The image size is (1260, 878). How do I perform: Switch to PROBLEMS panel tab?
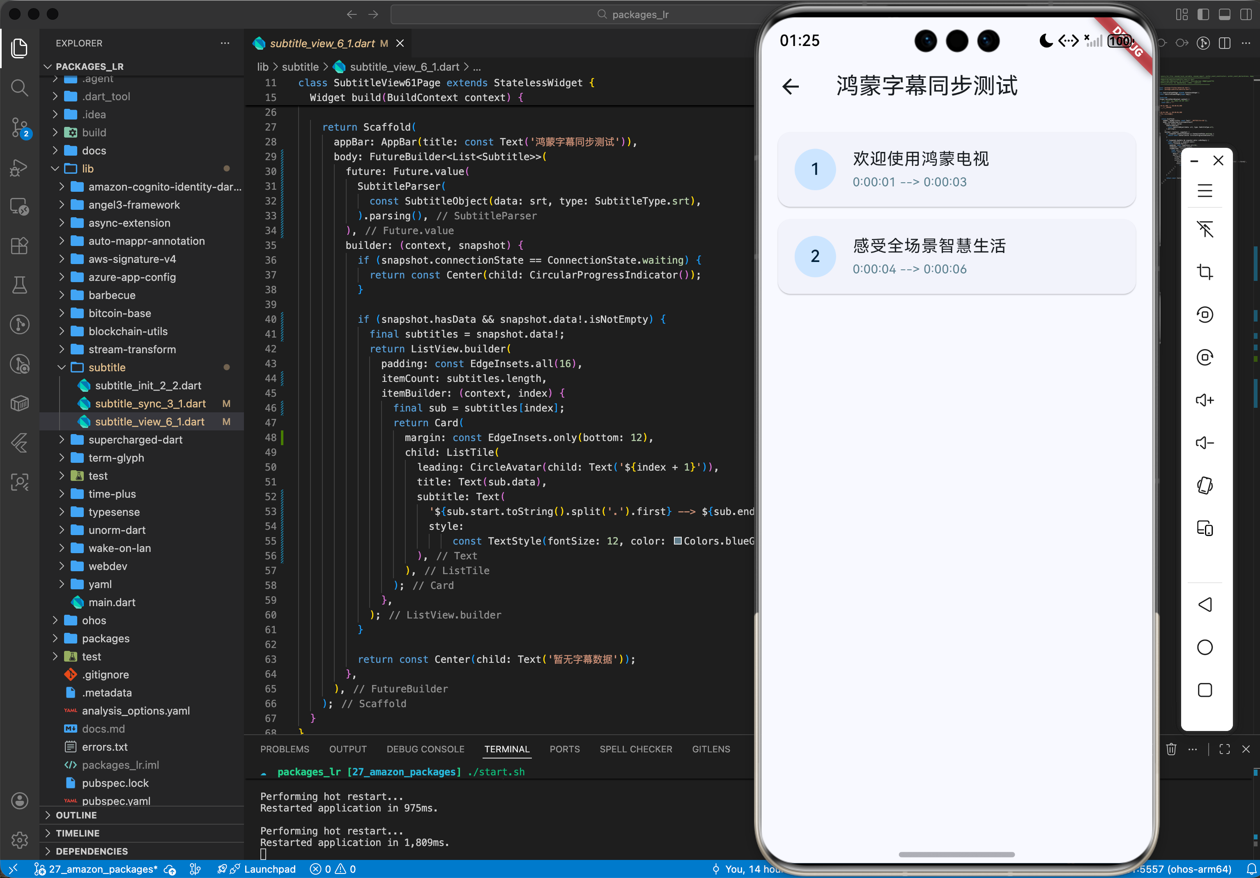pos(284,749)
